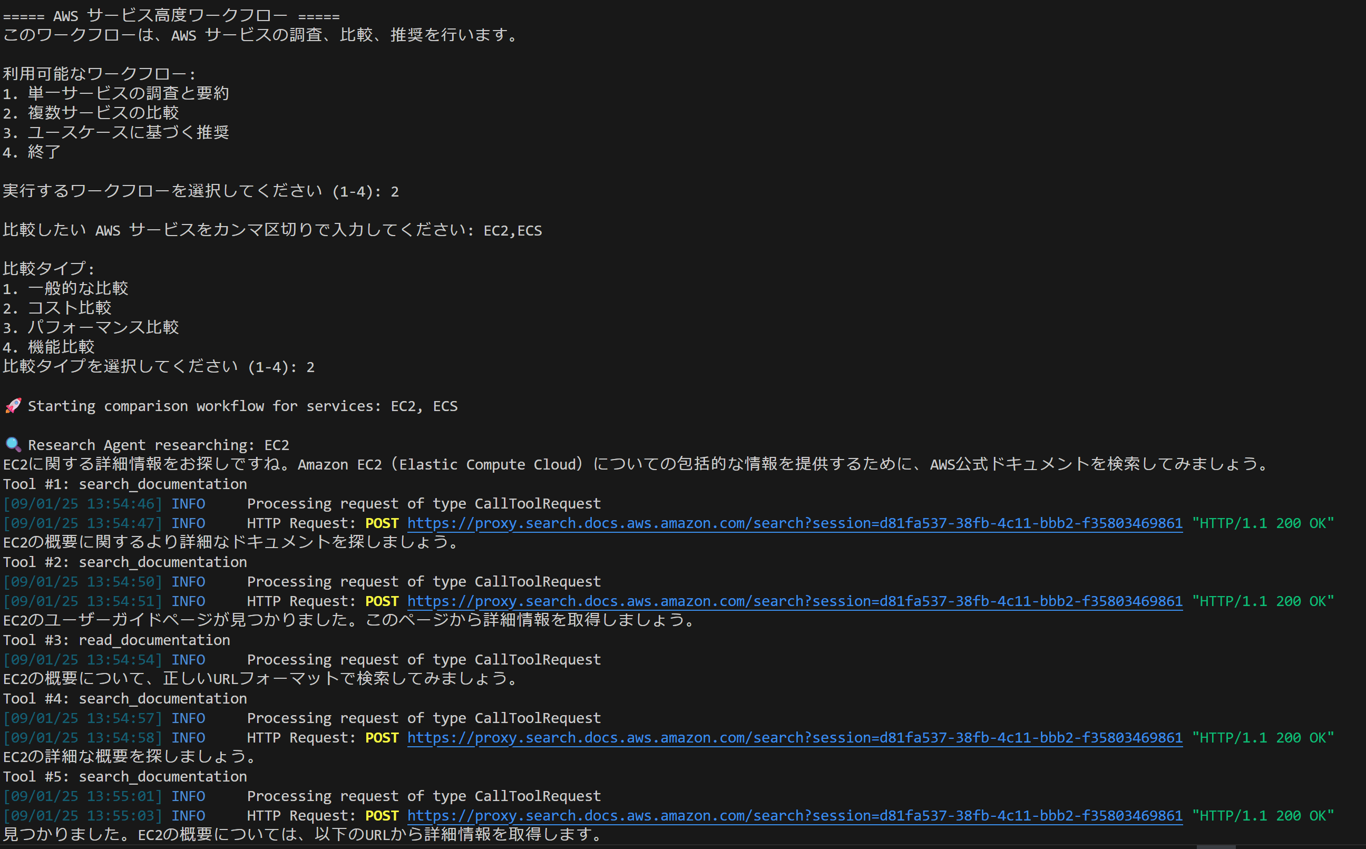The image size is (1366, 849).
Task: Click the timestamp '[09/01/25 13:54:50]'
Action: pos(83,582)
